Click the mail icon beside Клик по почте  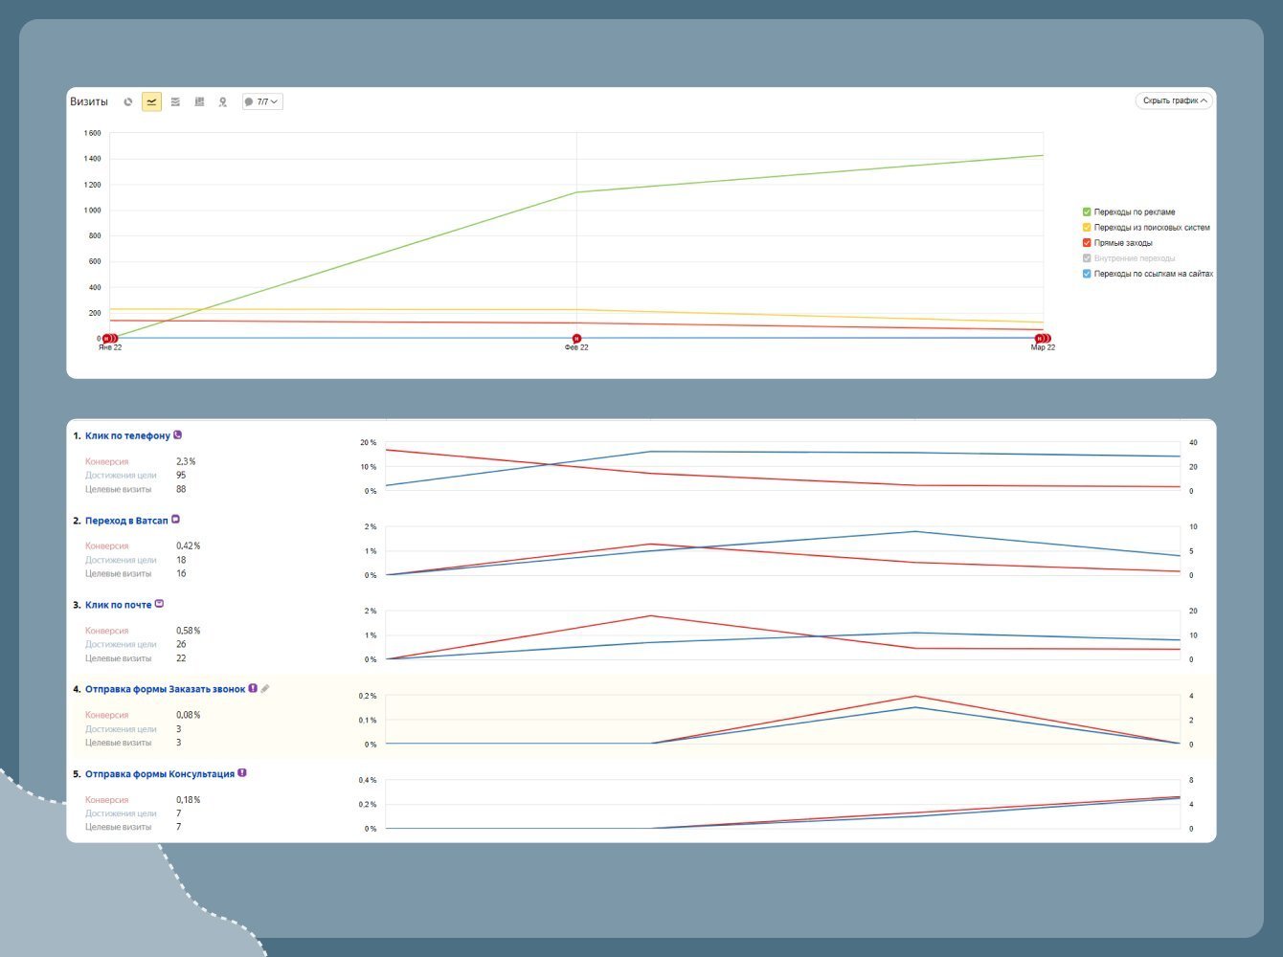point(159,604)
